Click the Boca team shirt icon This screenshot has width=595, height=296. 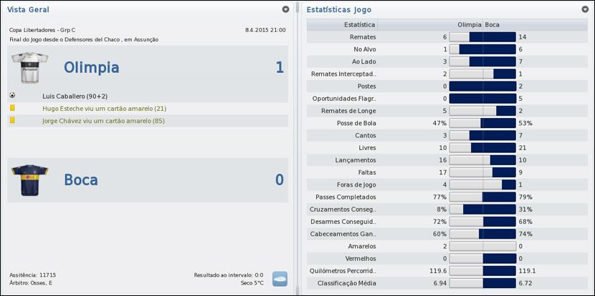pyautogui.click(x=29, y=179)
